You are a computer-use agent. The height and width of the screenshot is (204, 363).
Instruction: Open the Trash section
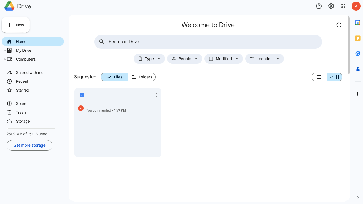pos(21,112)
